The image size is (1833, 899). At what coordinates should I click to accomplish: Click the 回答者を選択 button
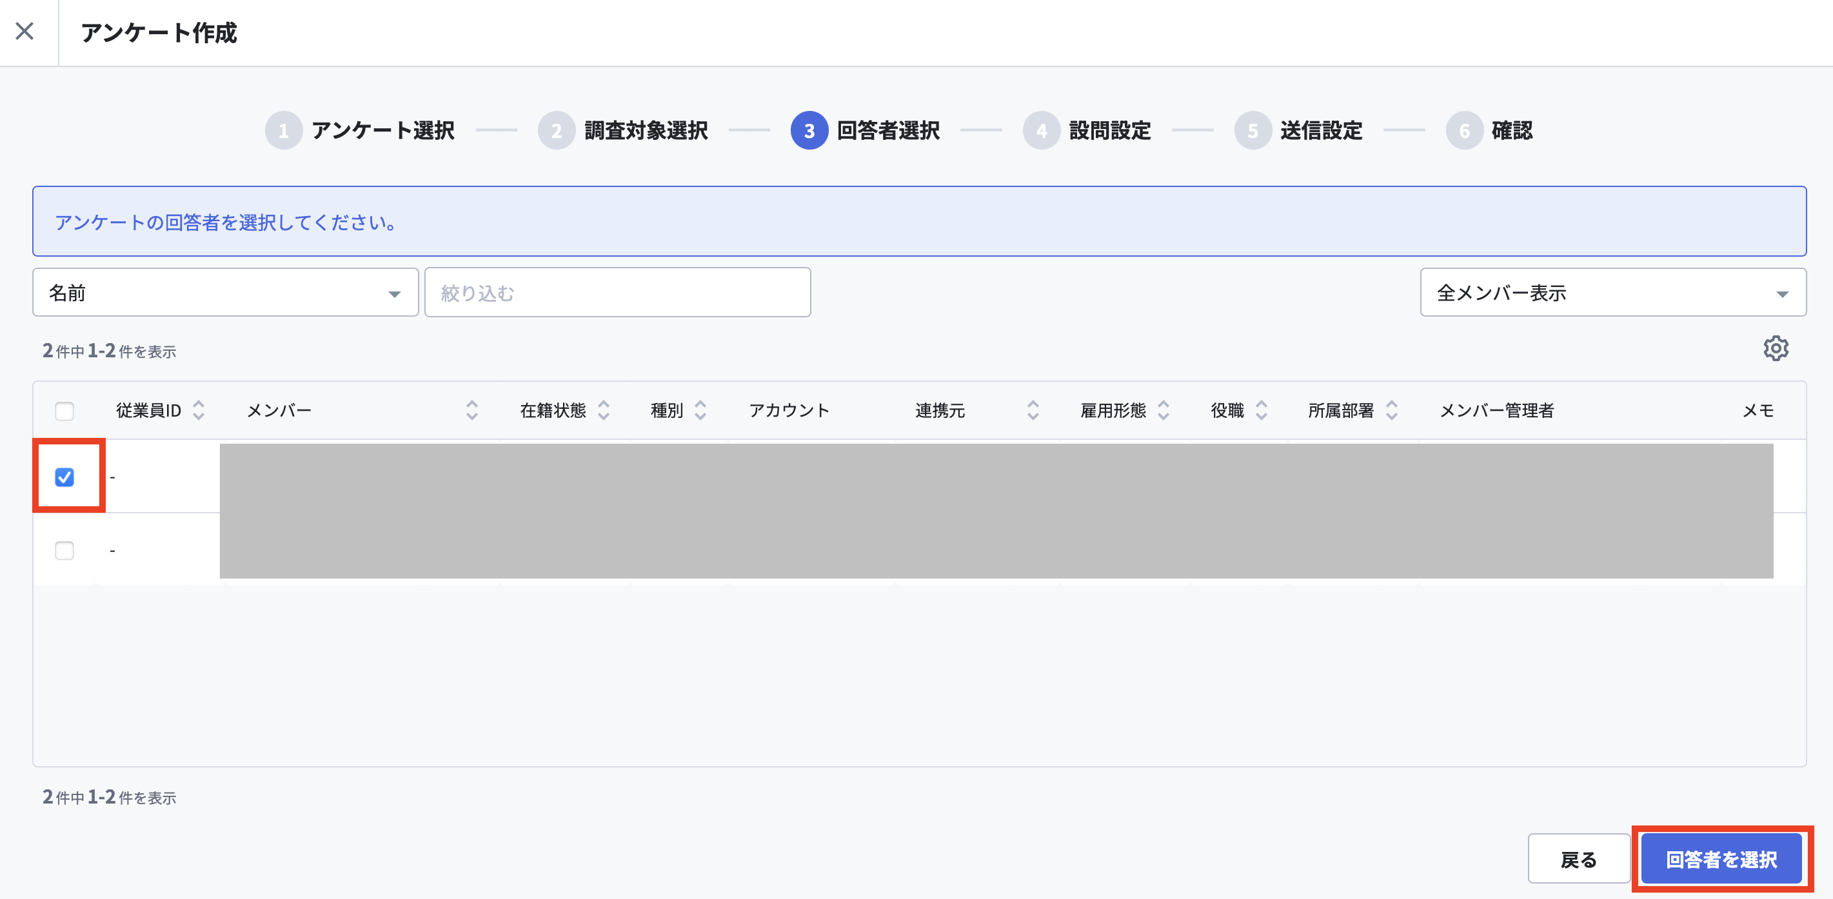point(1721,859)
